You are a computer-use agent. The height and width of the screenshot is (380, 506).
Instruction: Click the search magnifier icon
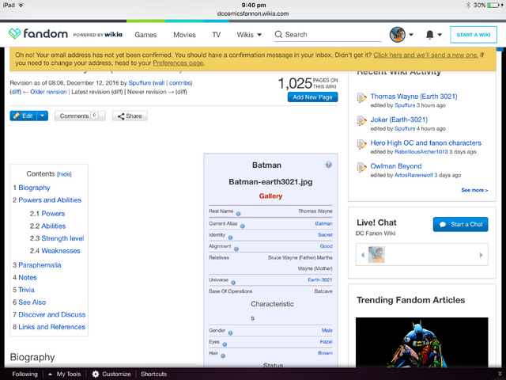click(278, 35)
